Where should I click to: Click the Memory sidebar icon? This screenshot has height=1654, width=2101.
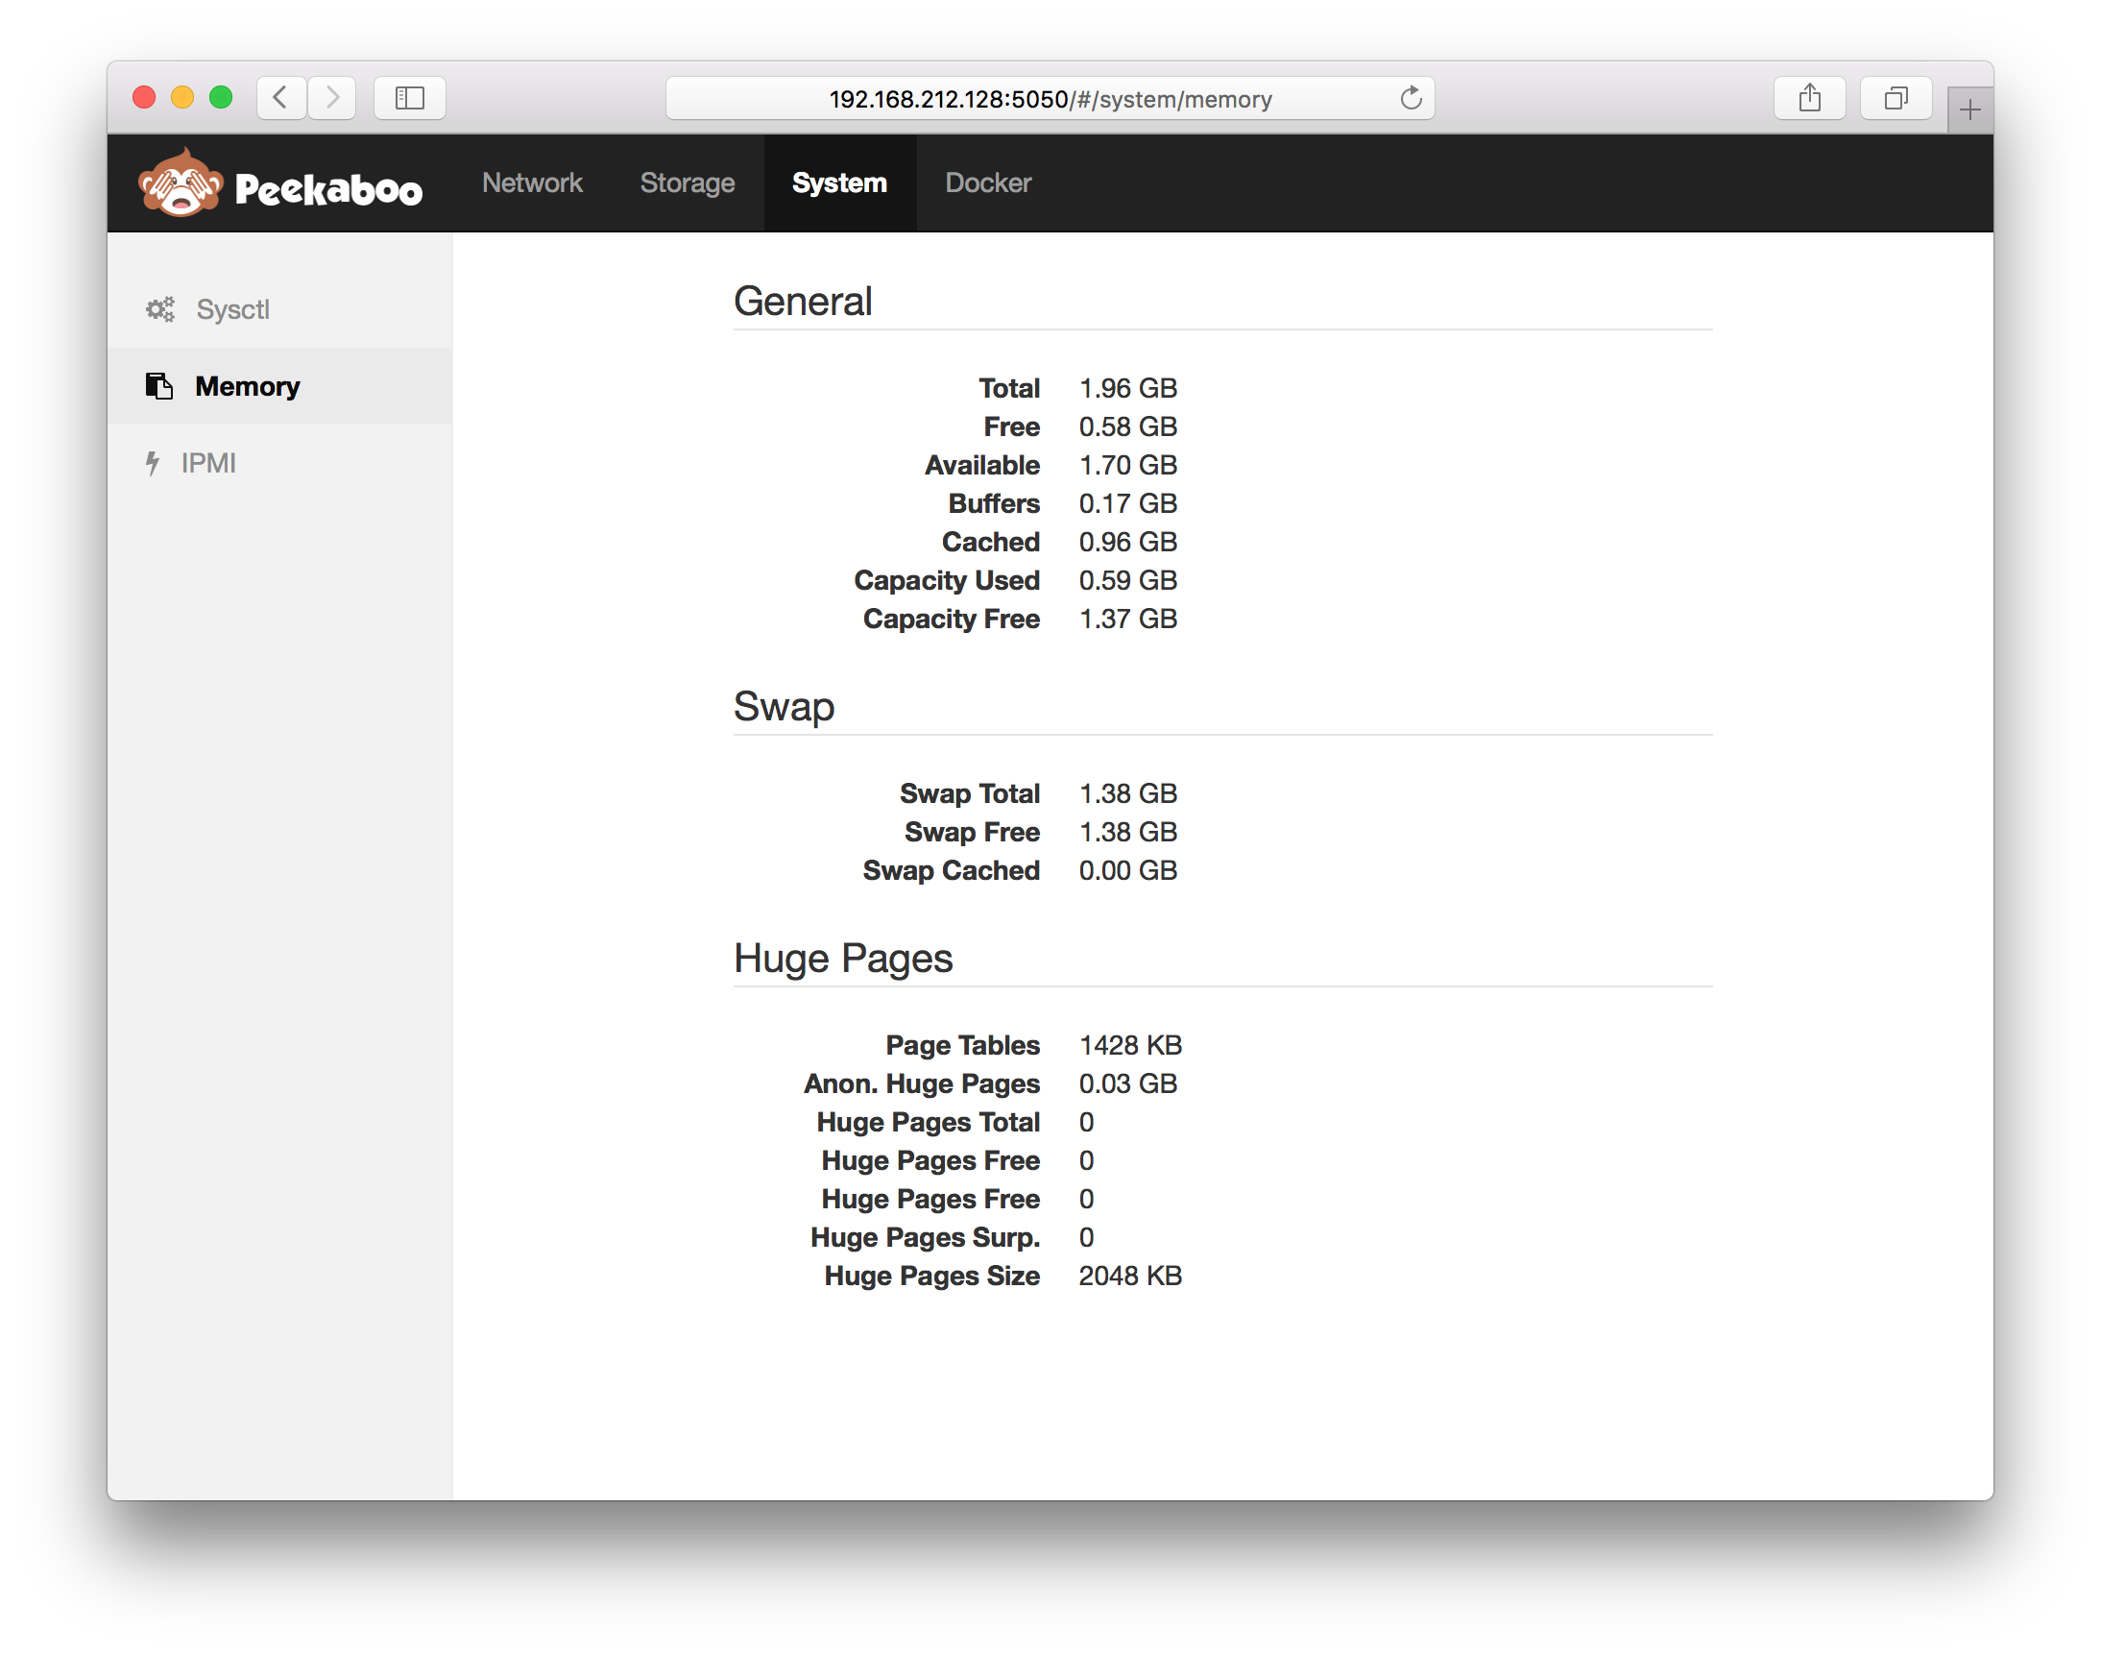[x=158, y=386]
